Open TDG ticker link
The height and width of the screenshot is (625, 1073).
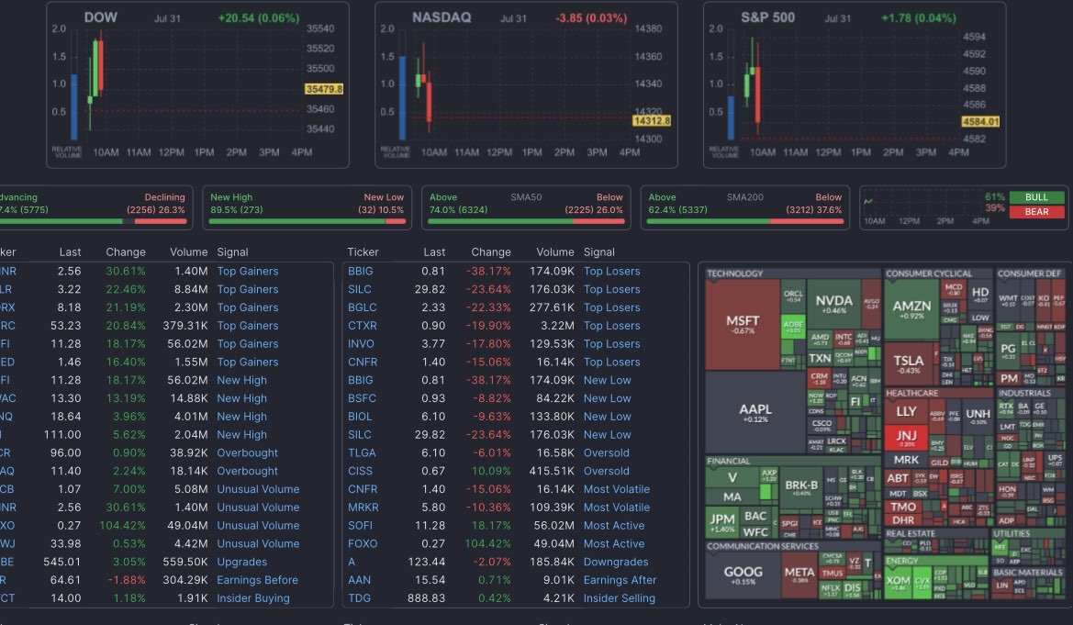[359, 598]
